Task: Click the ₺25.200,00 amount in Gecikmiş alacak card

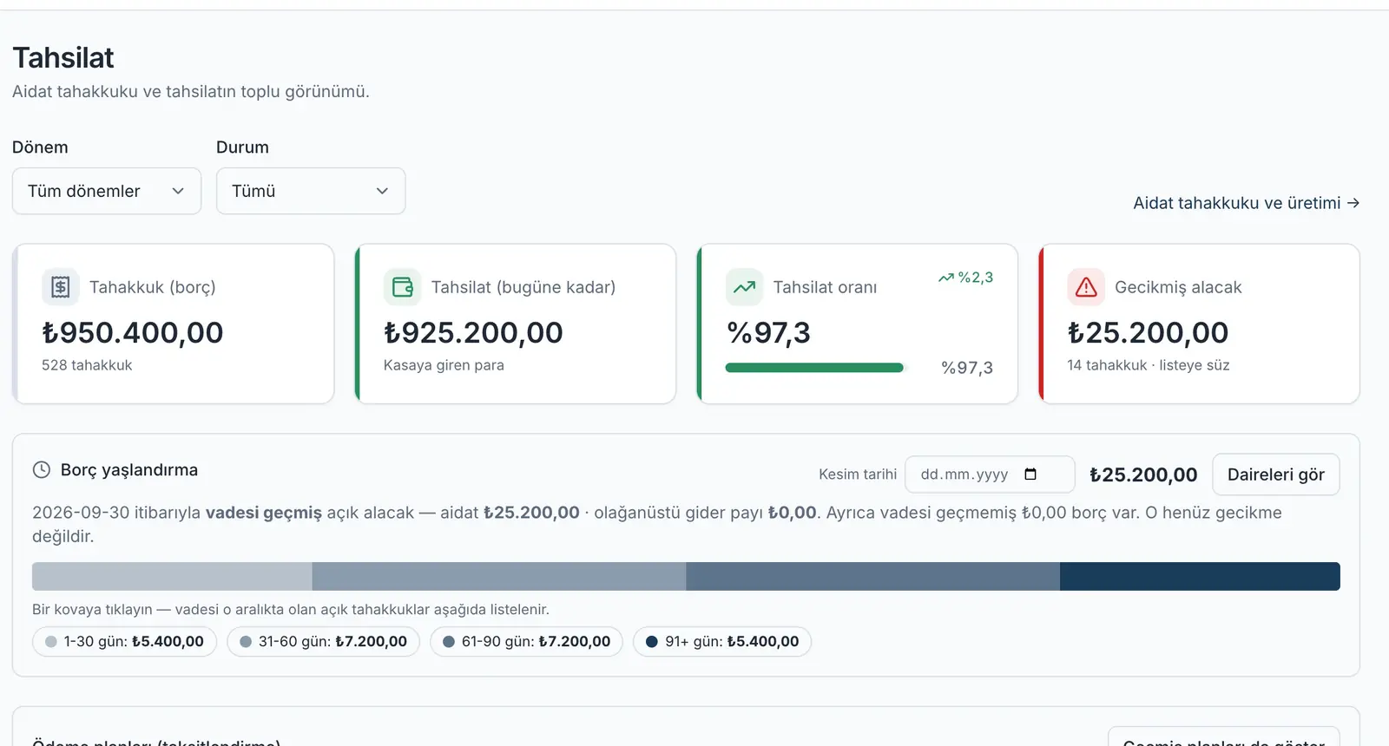Action: click(1148, 332)
